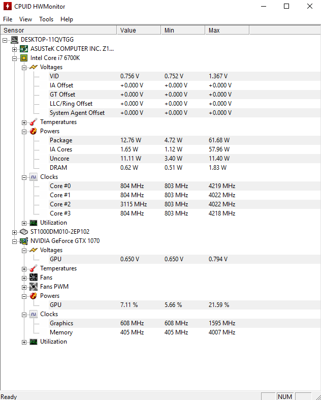Image resolution: width=321 pixels, height=400 pixels.
Task: Expand the ST1000DM010-2EP102 drive node
Action: click(x=15, y=232)
